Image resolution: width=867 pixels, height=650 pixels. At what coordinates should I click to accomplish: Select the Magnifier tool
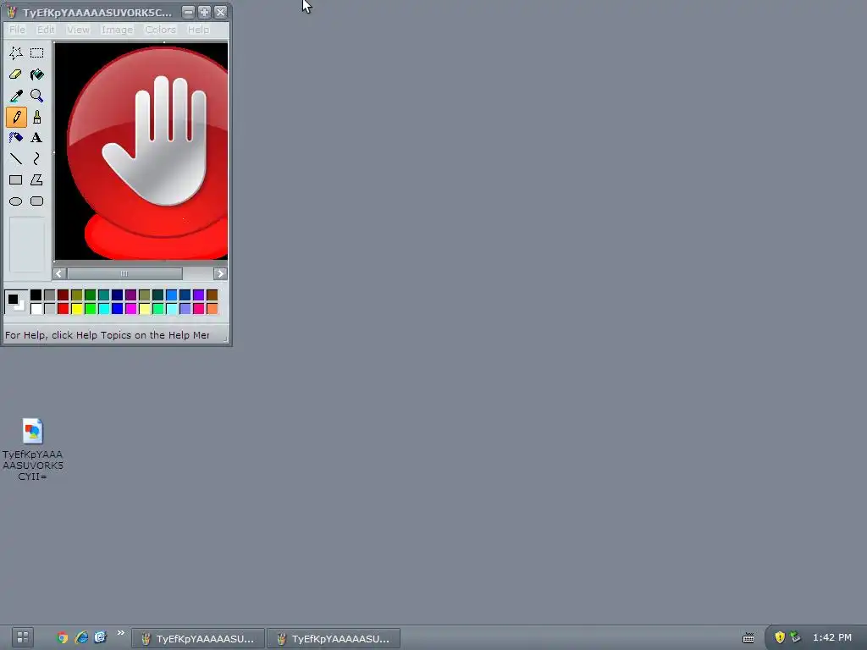click(x=37, y=96)
